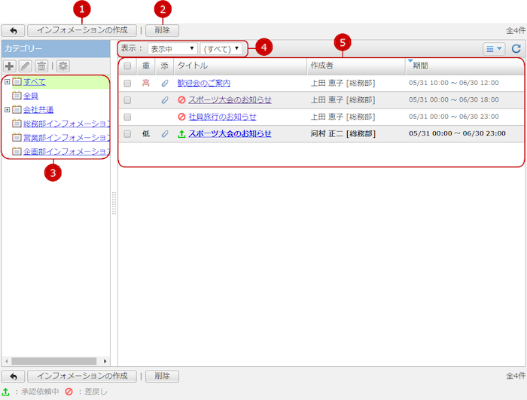
Task: Click the edit category pencil icon
Action: click(26, 66)
